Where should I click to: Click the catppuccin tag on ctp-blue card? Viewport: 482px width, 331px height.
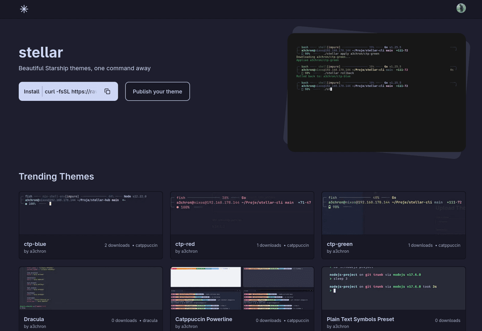pyautogui.click(x=146, y=245)
